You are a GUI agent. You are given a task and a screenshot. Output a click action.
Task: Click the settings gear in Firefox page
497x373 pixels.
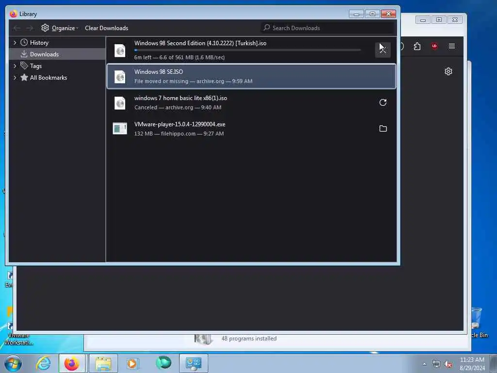pos(448,71)
